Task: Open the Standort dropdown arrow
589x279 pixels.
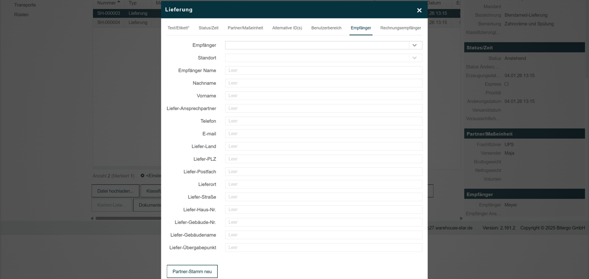Action: coord(414,58)
